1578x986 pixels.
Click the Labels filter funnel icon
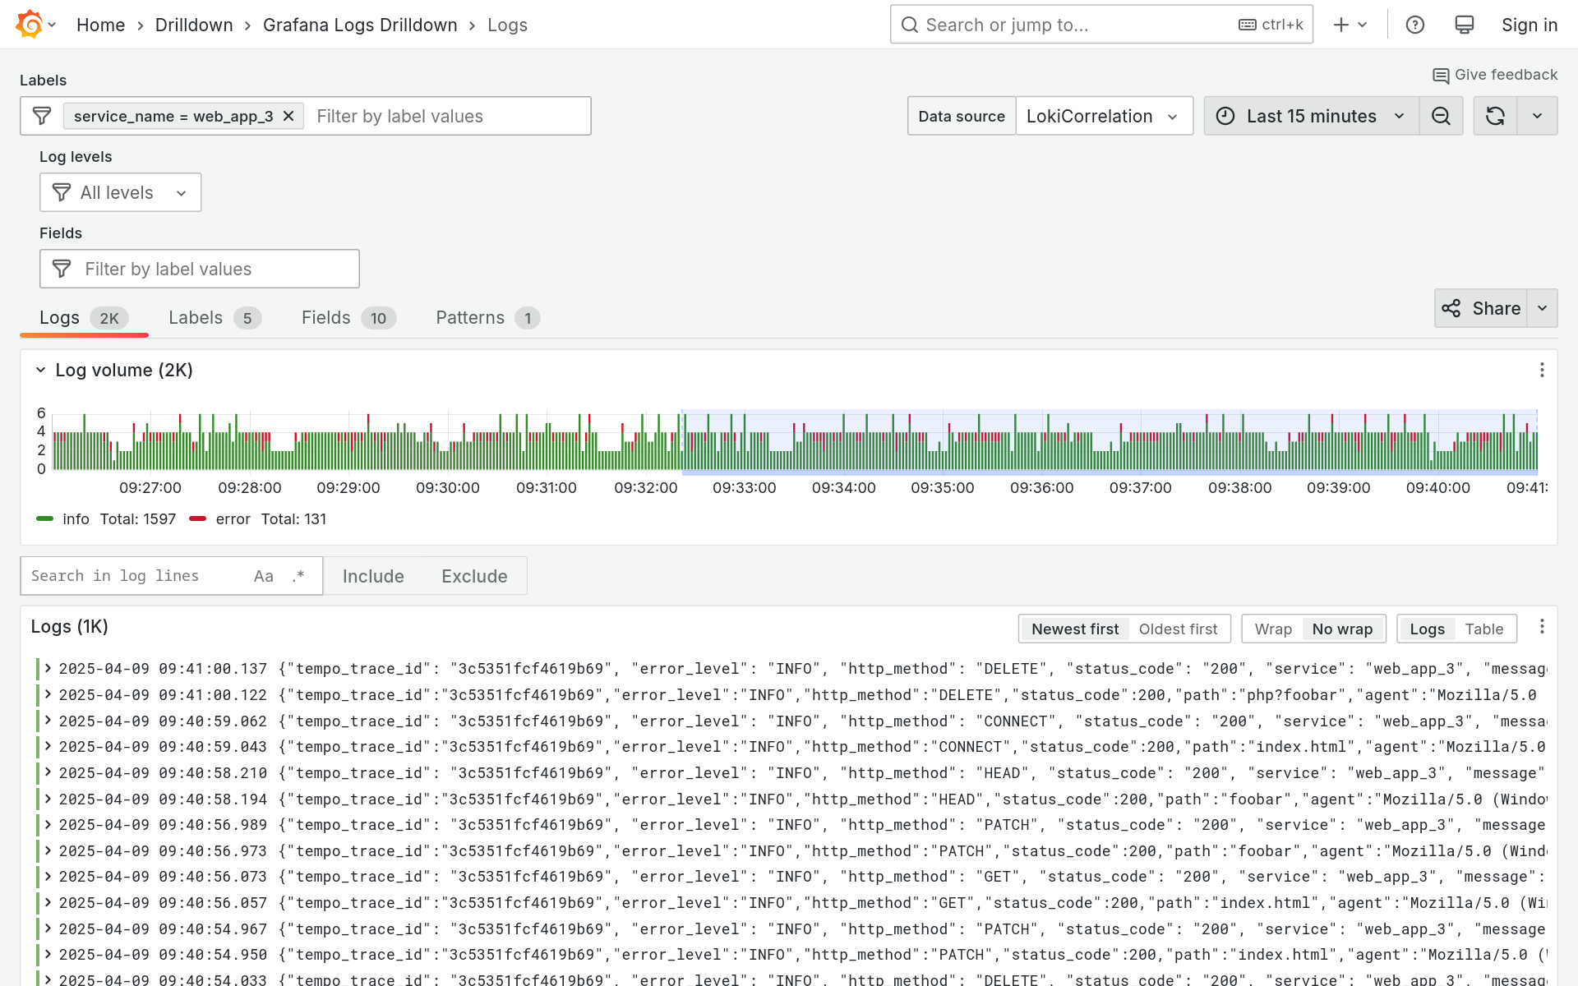click(x=42, y=116)
